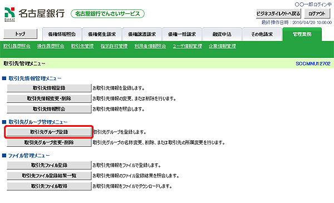
Task: Open the 債権発生請求 tab
Action: point(102,34)
